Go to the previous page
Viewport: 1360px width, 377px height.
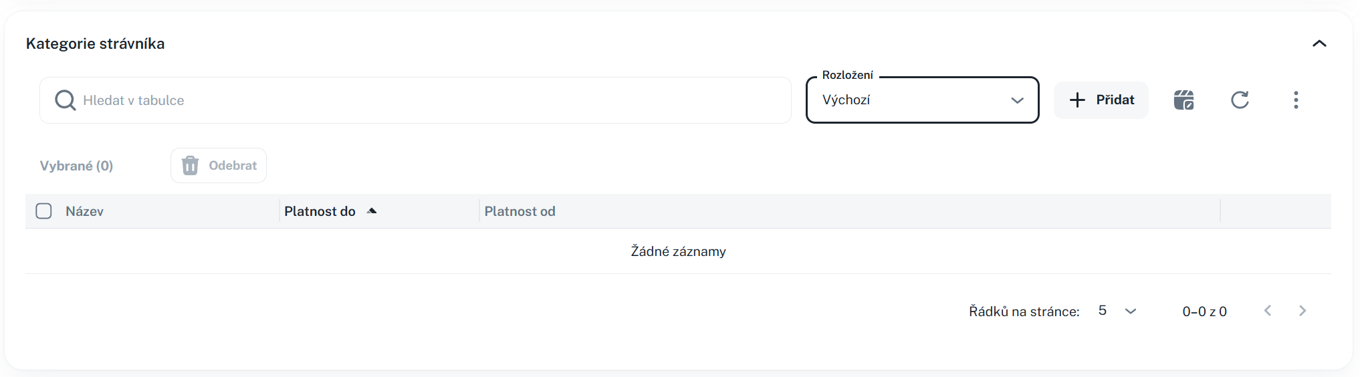(1268, 311)
